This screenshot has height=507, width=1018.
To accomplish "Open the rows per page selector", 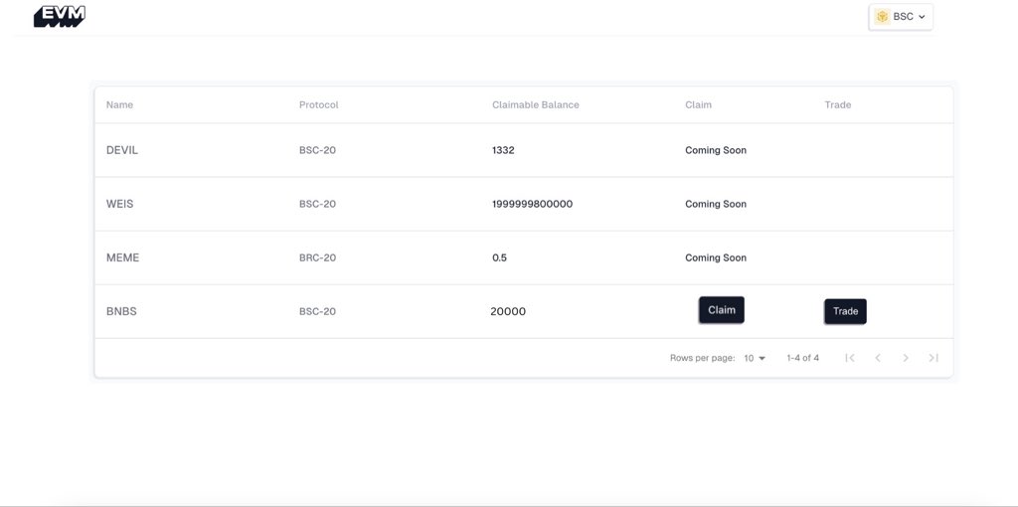I will click(755, 358).
